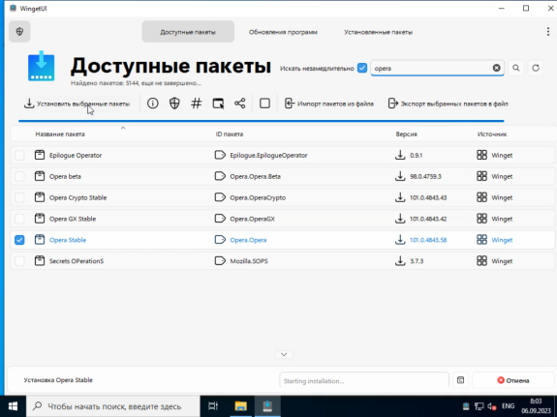This screenshot has width=557, height=417.
Task: Click the Opera.OperaGX package ID
Action: coord(252,219)
